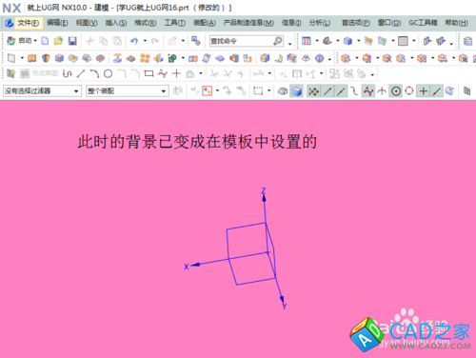Open the 视图(V) menu
This screenshot has height=358, width=476.
pyautogui.click(x=87, y=23)
